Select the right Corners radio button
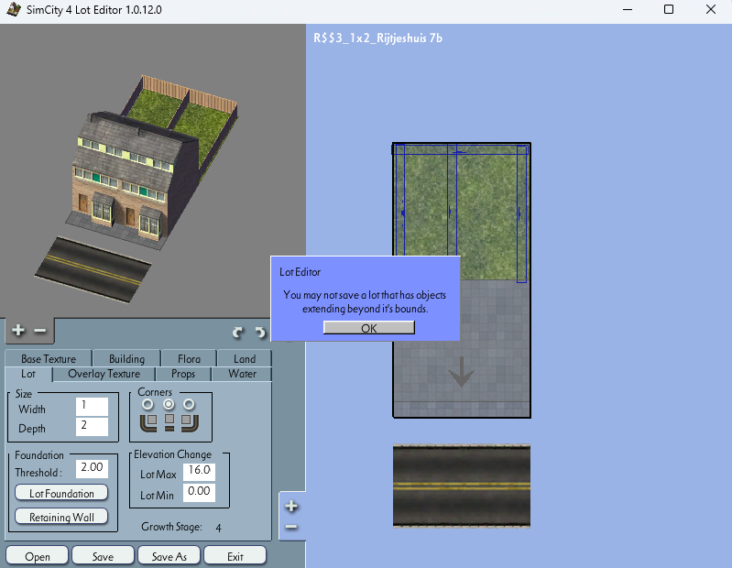 point(189,404)
